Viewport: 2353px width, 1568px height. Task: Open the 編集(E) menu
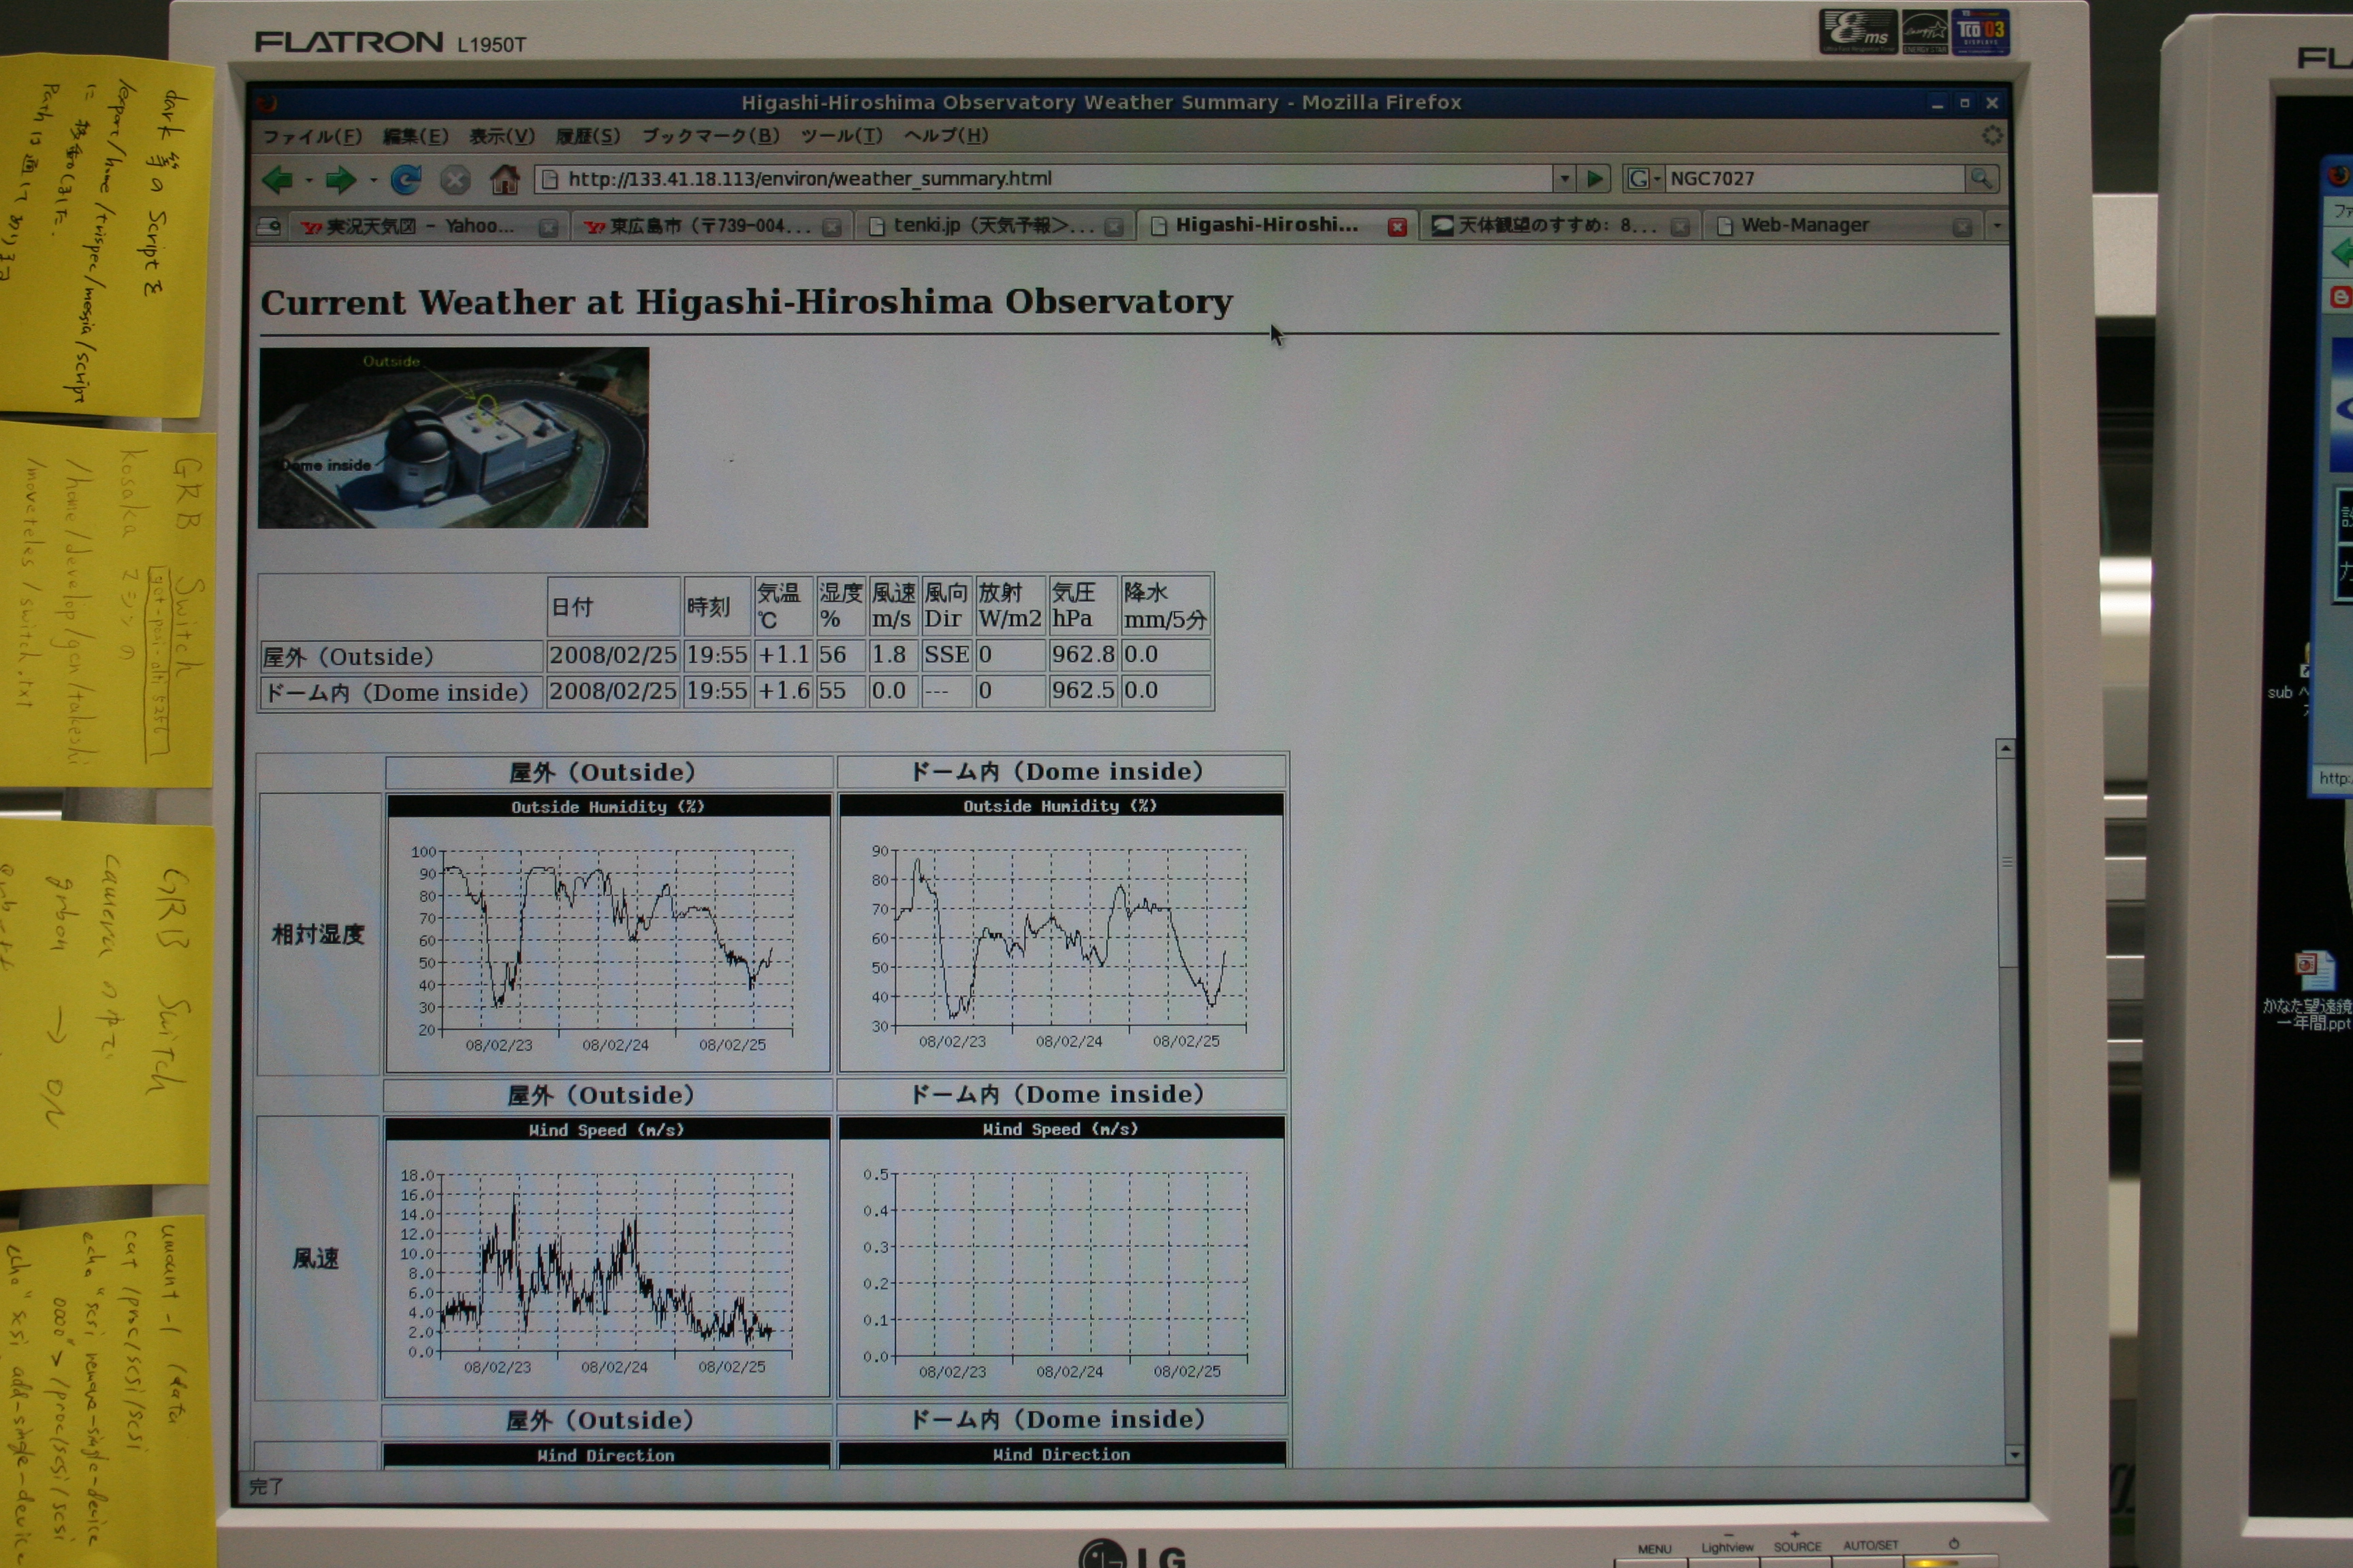pyautogui.click(x=415, y=137)
